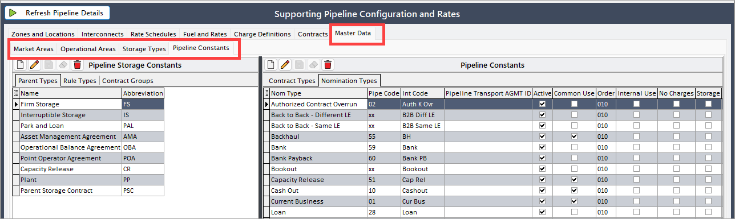Screen dimensions: 735x219
Task: Open the Charge Definitions tab
Action: pos(262,34)
